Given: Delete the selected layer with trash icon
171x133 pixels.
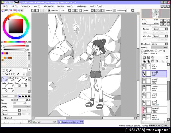Looking at the screenshot, I should (157, 61).
